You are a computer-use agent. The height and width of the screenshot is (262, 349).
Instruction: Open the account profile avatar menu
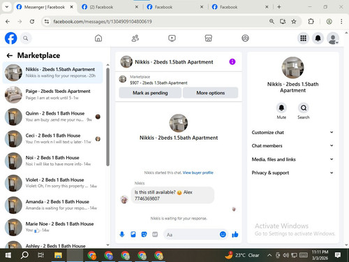(x=333, y=38)
